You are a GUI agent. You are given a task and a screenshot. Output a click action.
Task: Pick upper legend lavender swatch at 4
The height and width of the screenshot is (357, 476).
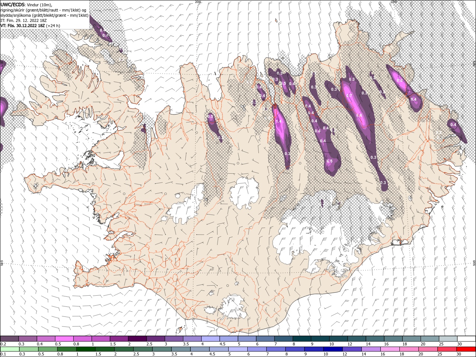[x=210, y=339]
